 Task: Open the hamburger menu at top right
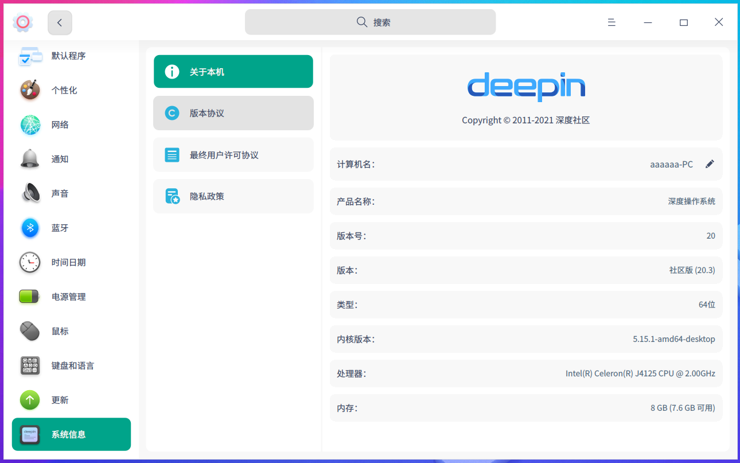[x=612, y=22]
